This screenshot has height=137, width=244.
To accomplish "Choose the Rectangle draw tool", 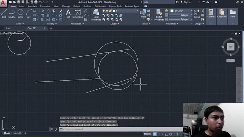I will 35,11.
